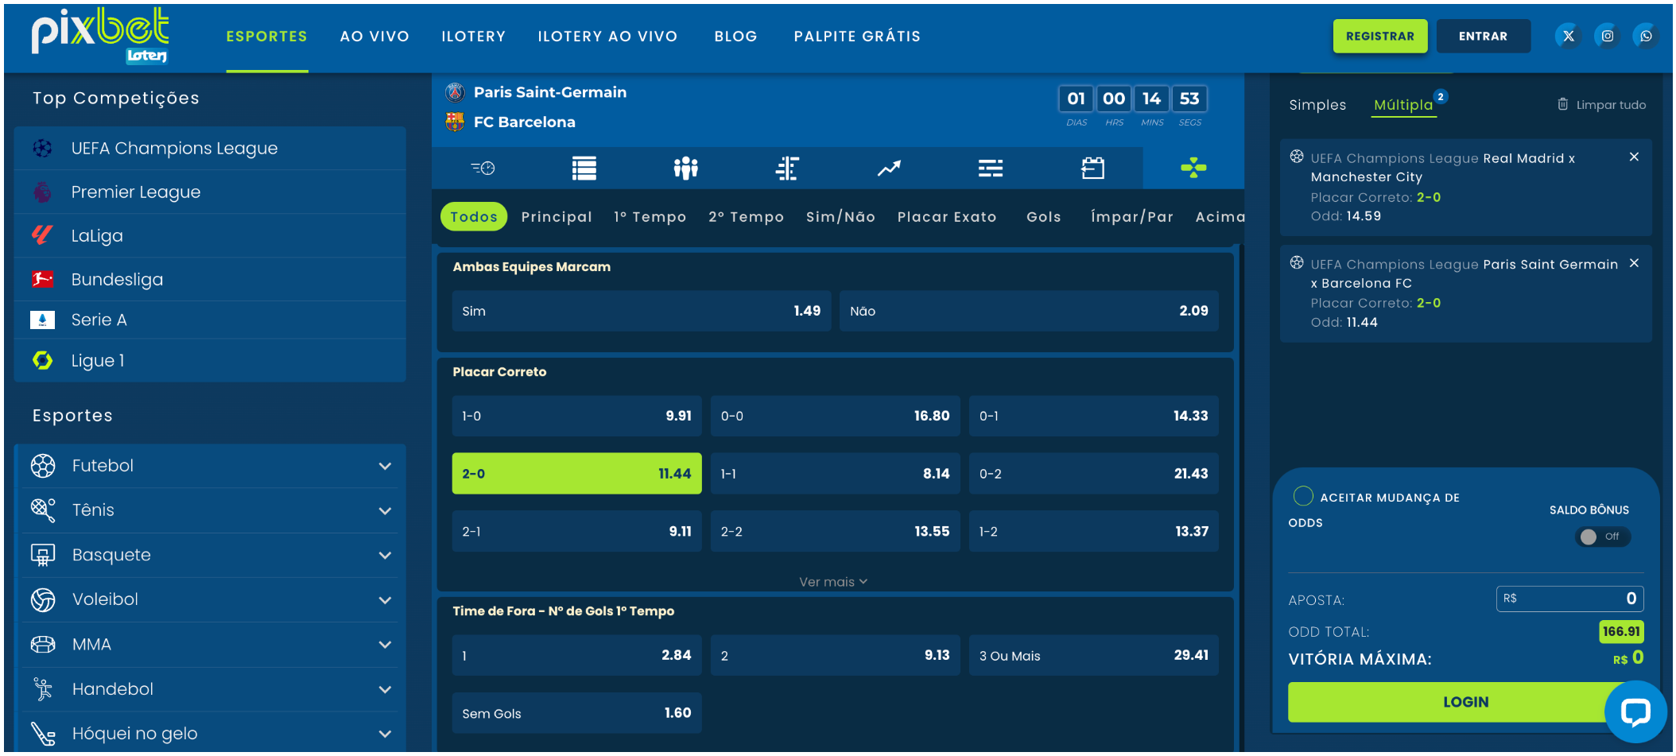This screenshot has height=756, width=1676.
Task: Open the WhatsApp social icon
Action: coord(1646,36)
